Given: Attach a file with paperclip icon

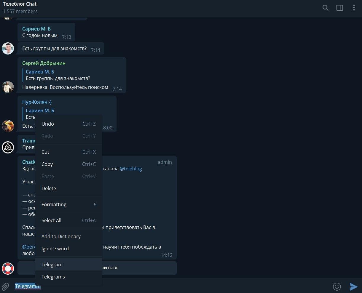Looking at the screenshot, I should pos(5,286).
